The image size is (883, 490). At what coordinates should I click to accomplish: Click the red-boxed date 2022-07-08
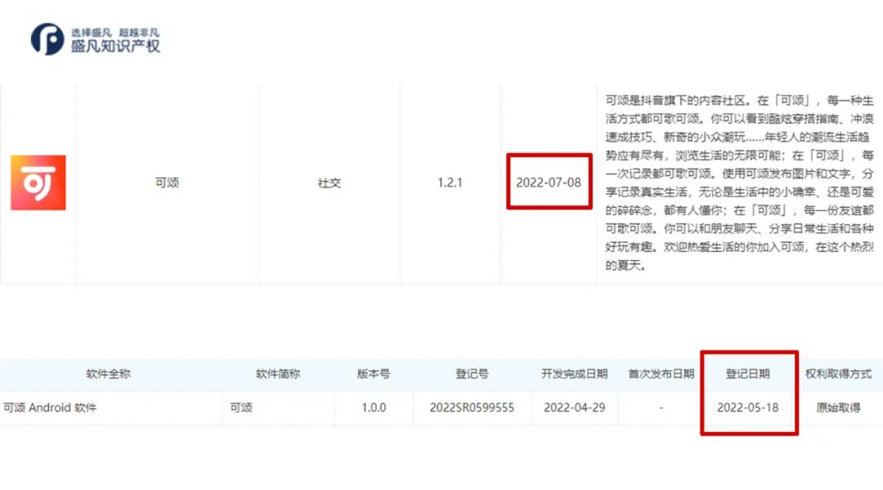pyautogui.click(x=549, y=182)
